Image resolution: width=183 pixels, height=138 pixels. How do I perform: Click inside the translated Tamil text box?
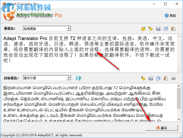click(89, 102)
